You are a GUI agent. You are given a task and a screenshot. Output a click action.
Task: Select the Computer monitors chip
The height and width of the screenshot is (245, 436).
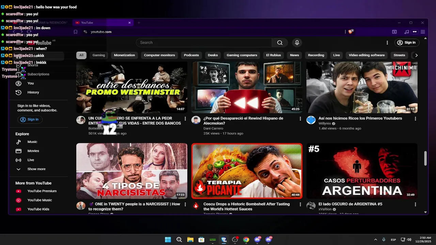point(159,55)
